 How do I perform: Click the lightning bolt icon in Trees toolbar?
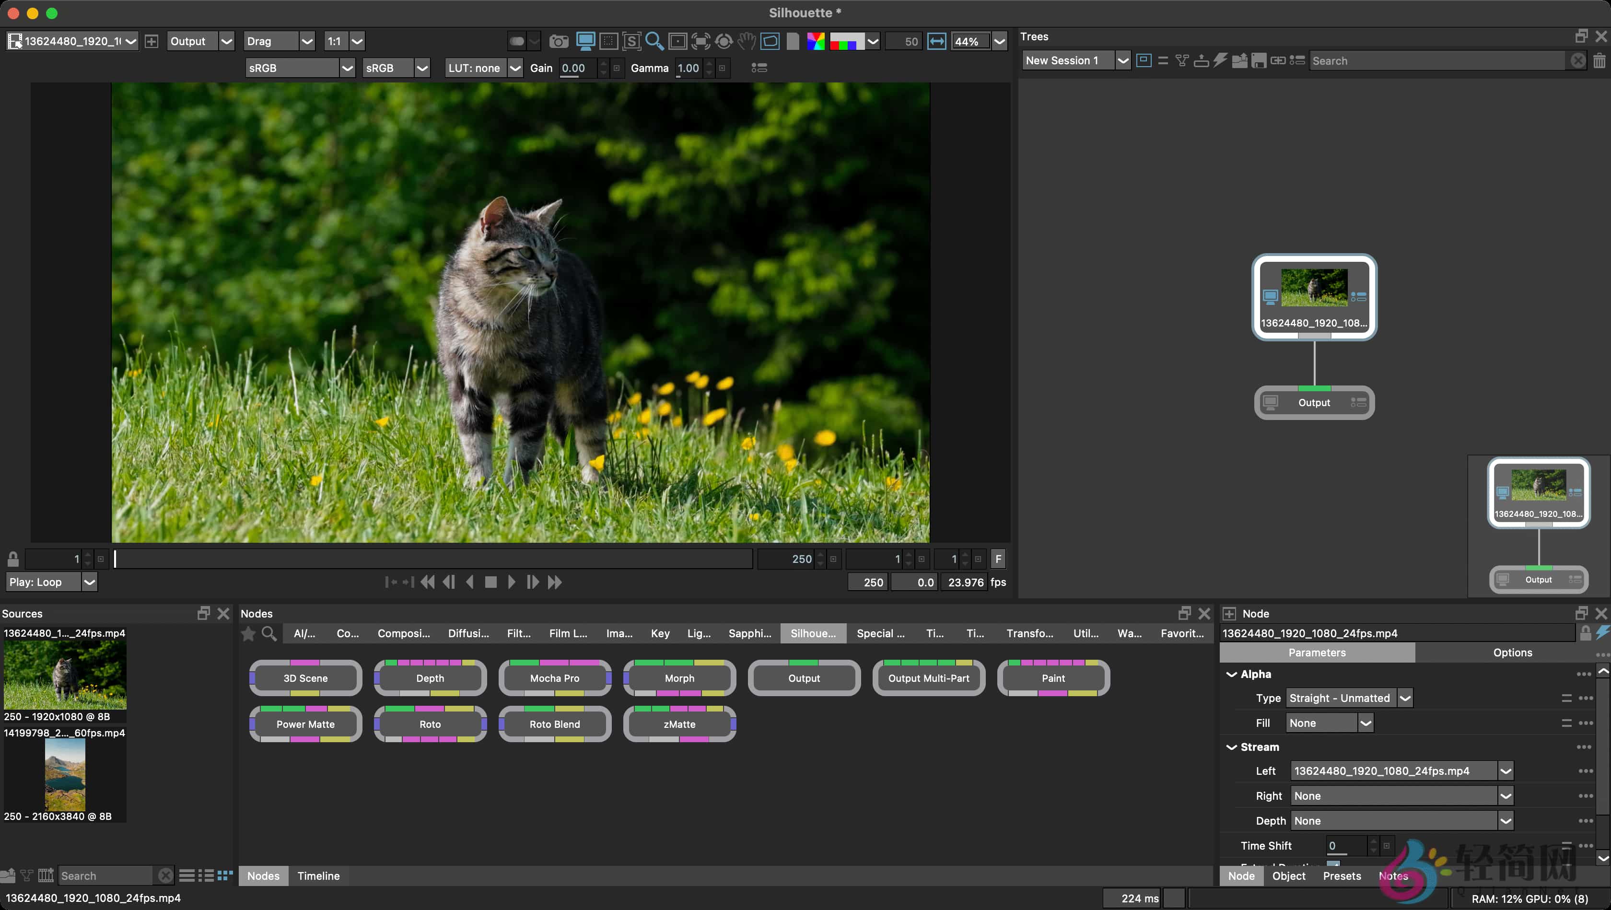pyautogui.click(x=1220, y=61)
